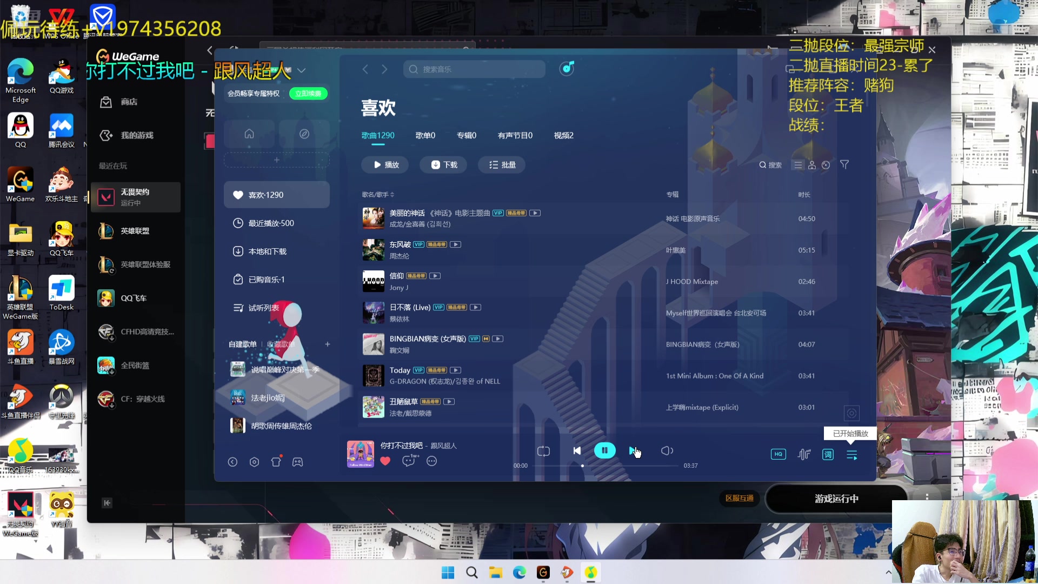
Task: Open 已购音乐·1 in the sidebar
Action: click(x=276, y=280)
